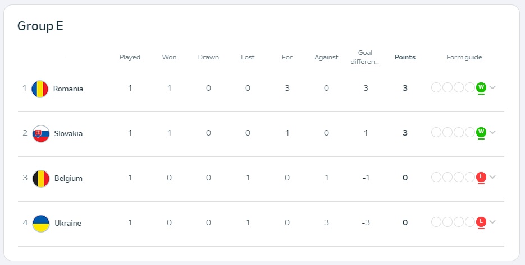Click the Group E heading
This screenshot has width=525, height=265.
pyautogui.click(x=40, y=26)
